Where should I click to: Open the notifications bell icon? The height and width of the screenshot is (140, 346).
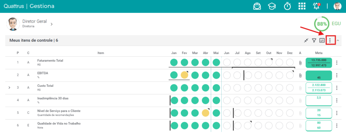[x=316, y=6]
